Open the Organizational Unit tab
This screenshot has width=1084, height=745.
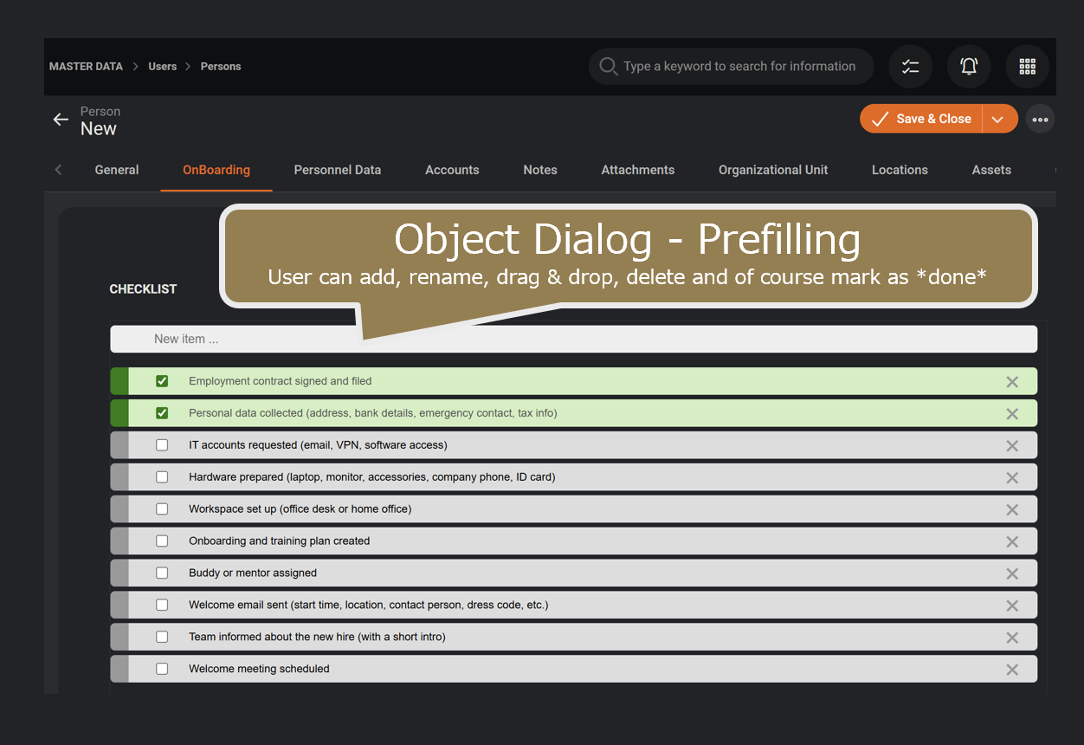pos(773,170)
